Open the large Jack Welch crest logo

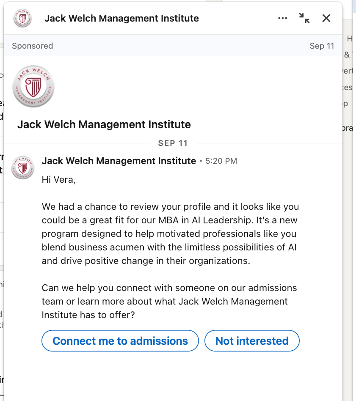tap(33, 87)
